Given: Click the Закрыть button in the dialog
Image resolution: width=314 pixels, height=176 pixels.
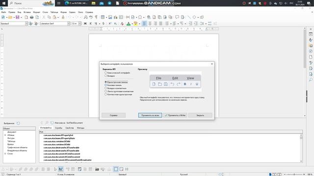Looking at the screenshot, I should [x=200, y=115].
